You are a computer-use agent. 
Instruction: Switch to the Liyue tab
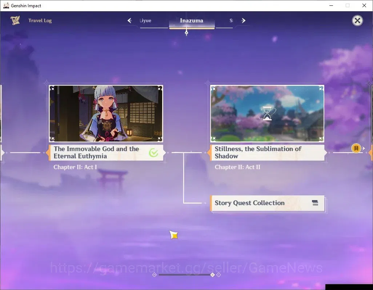point(145,21)
